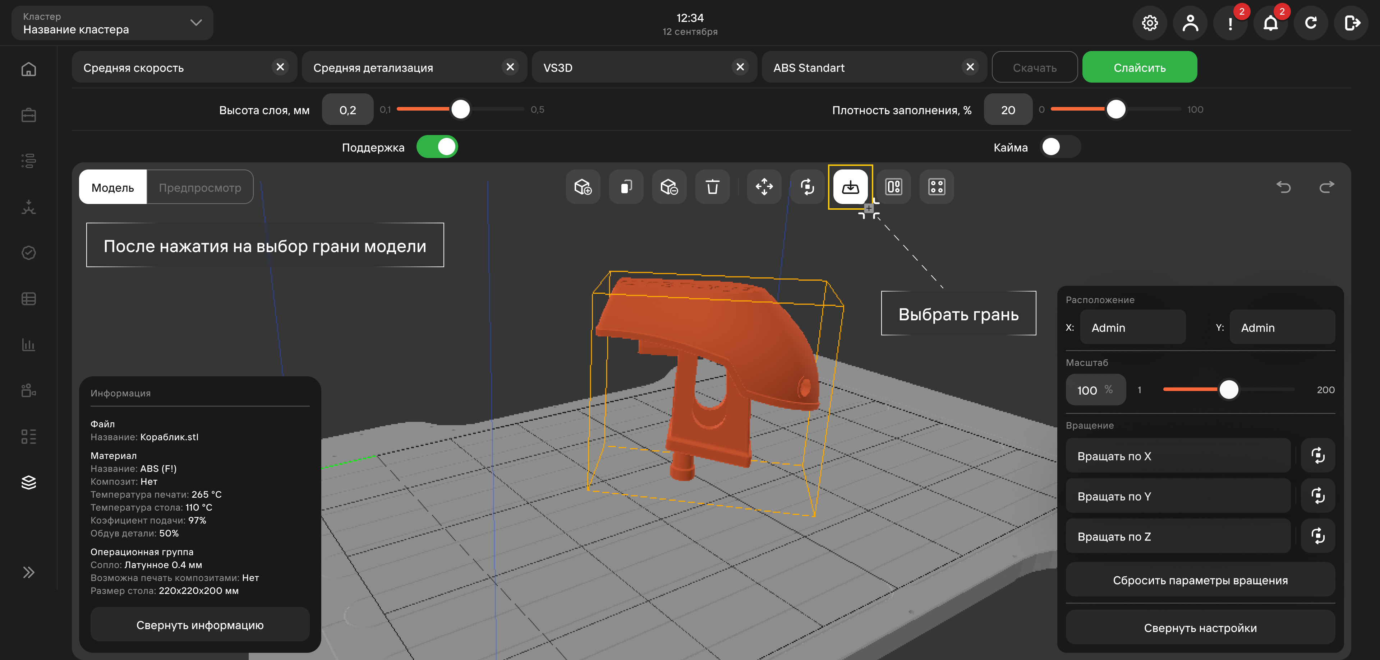
Task: Clear the ABS Standart selection
Action: [970, 67]
